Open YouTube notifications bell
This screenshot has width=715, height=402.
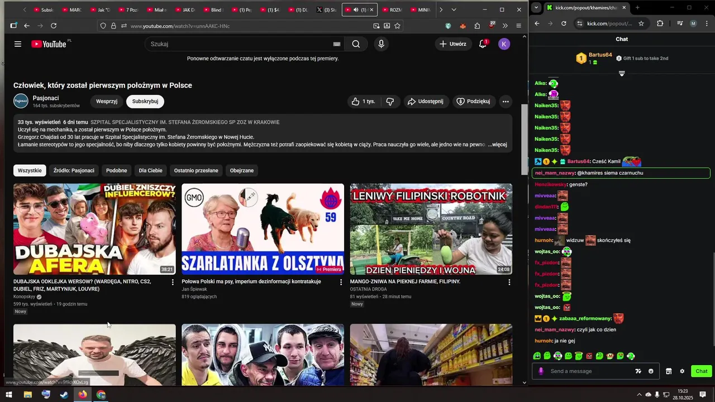(483, 44)
